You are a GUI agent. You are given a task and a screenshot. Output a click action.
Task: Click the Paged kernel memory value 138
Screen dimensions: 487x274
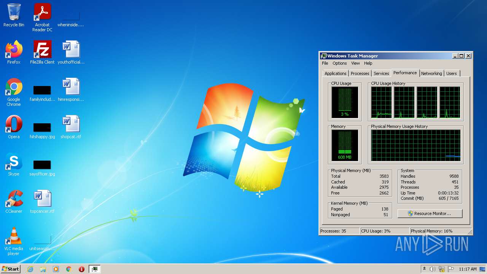tap(385, 209)
